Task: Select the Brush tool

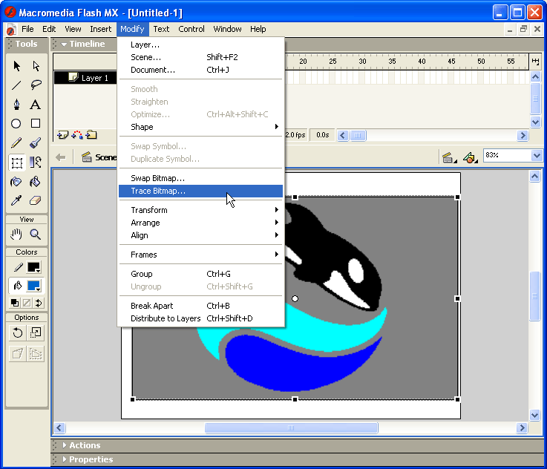Action: pos(36,143)
